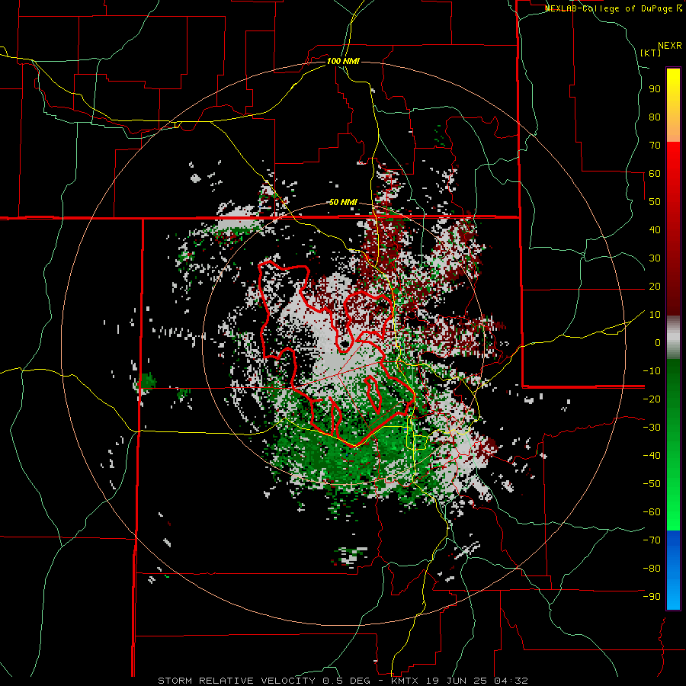Click the 100 NMI range ring label
This screenshot has height=686, width=686.
coord(343,61)
